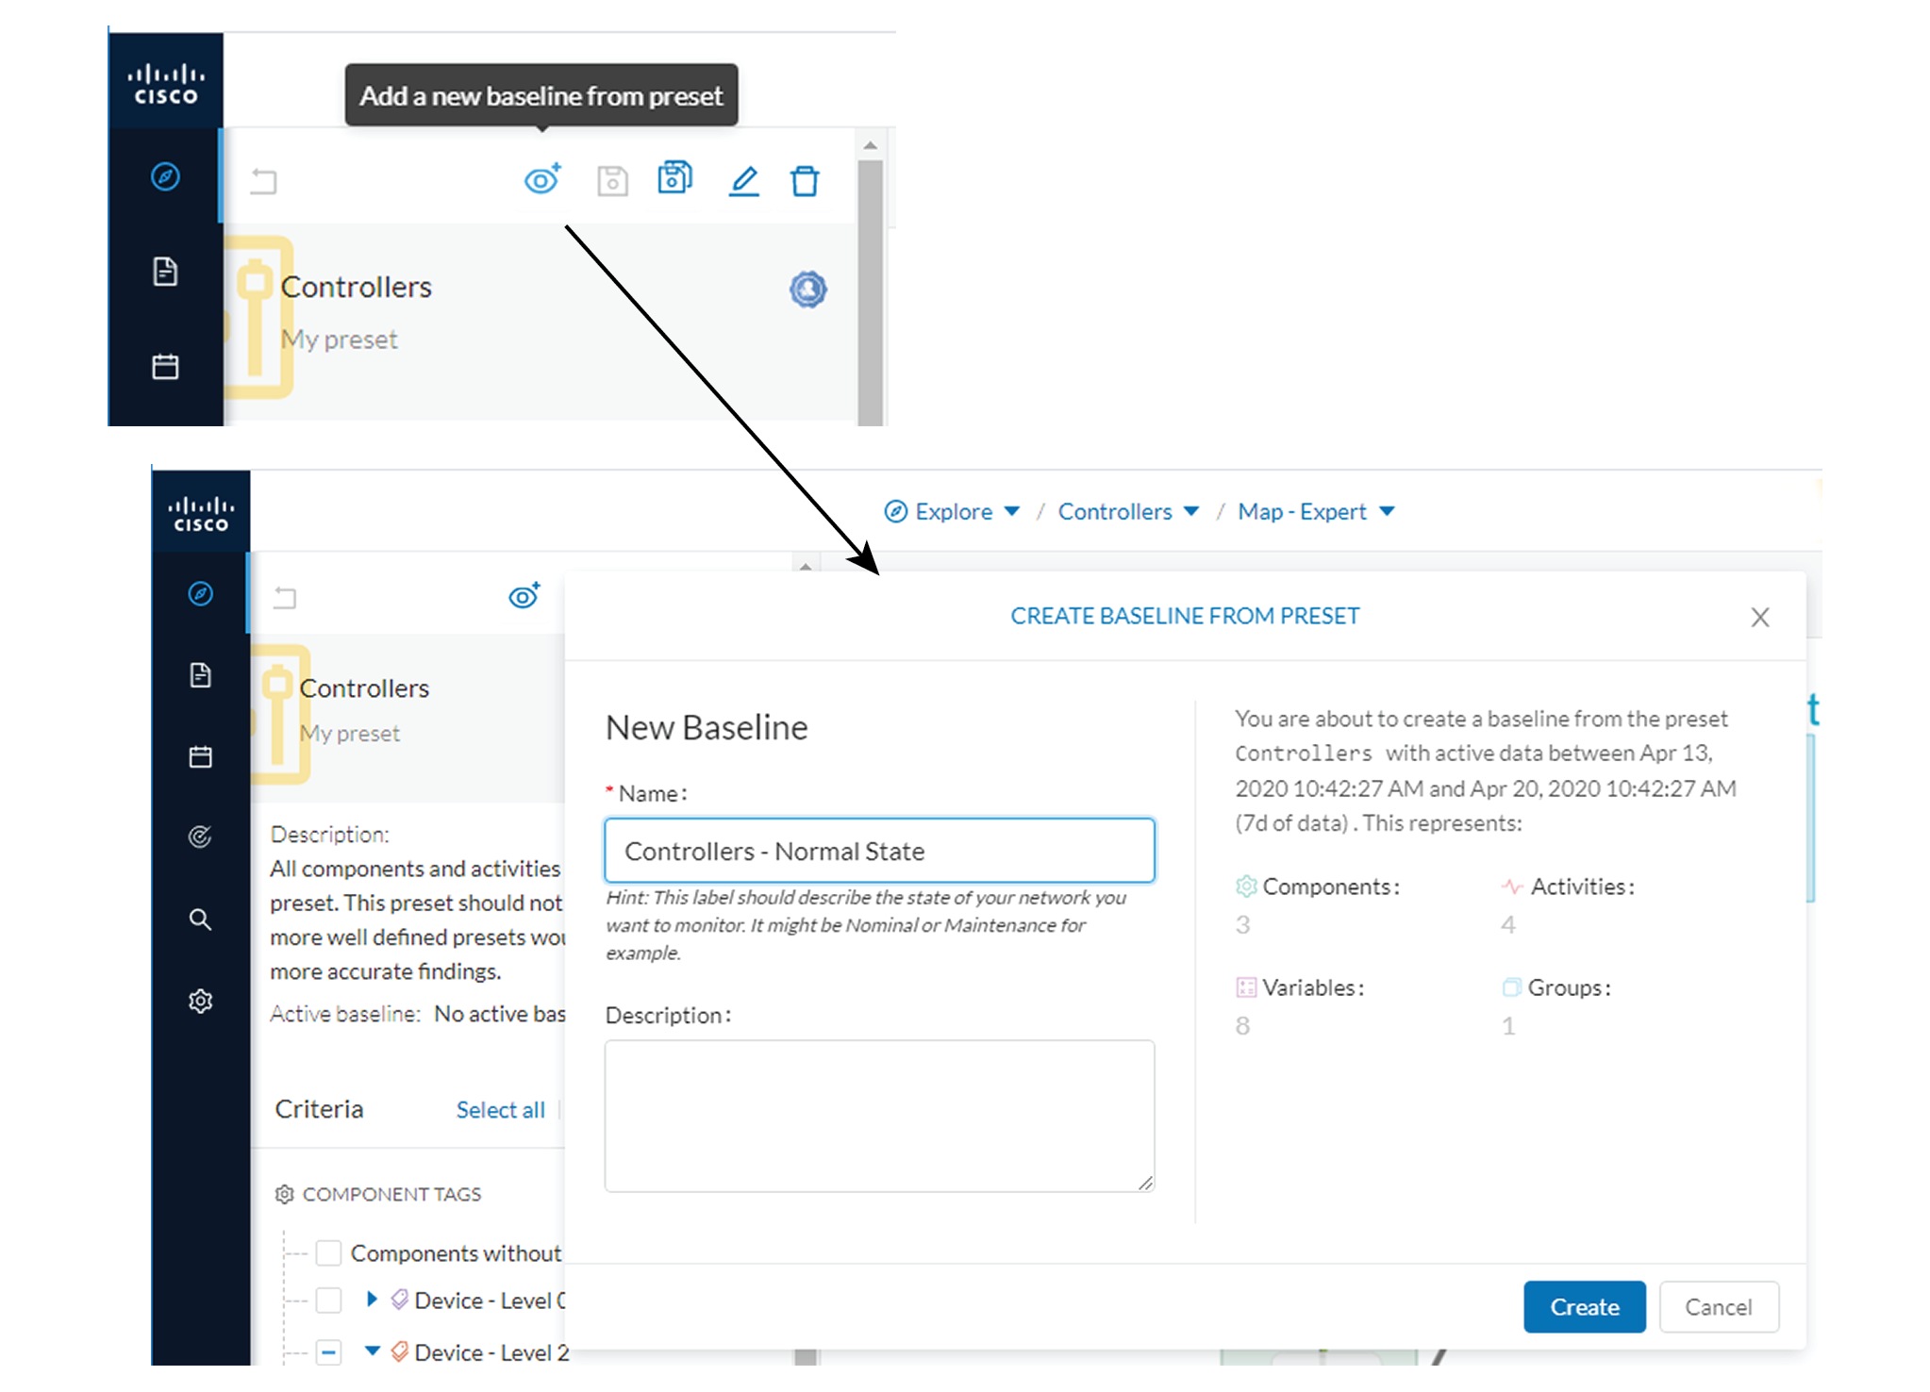
Task: Edit the preset with the pencil icon
Action: (744, 182)
